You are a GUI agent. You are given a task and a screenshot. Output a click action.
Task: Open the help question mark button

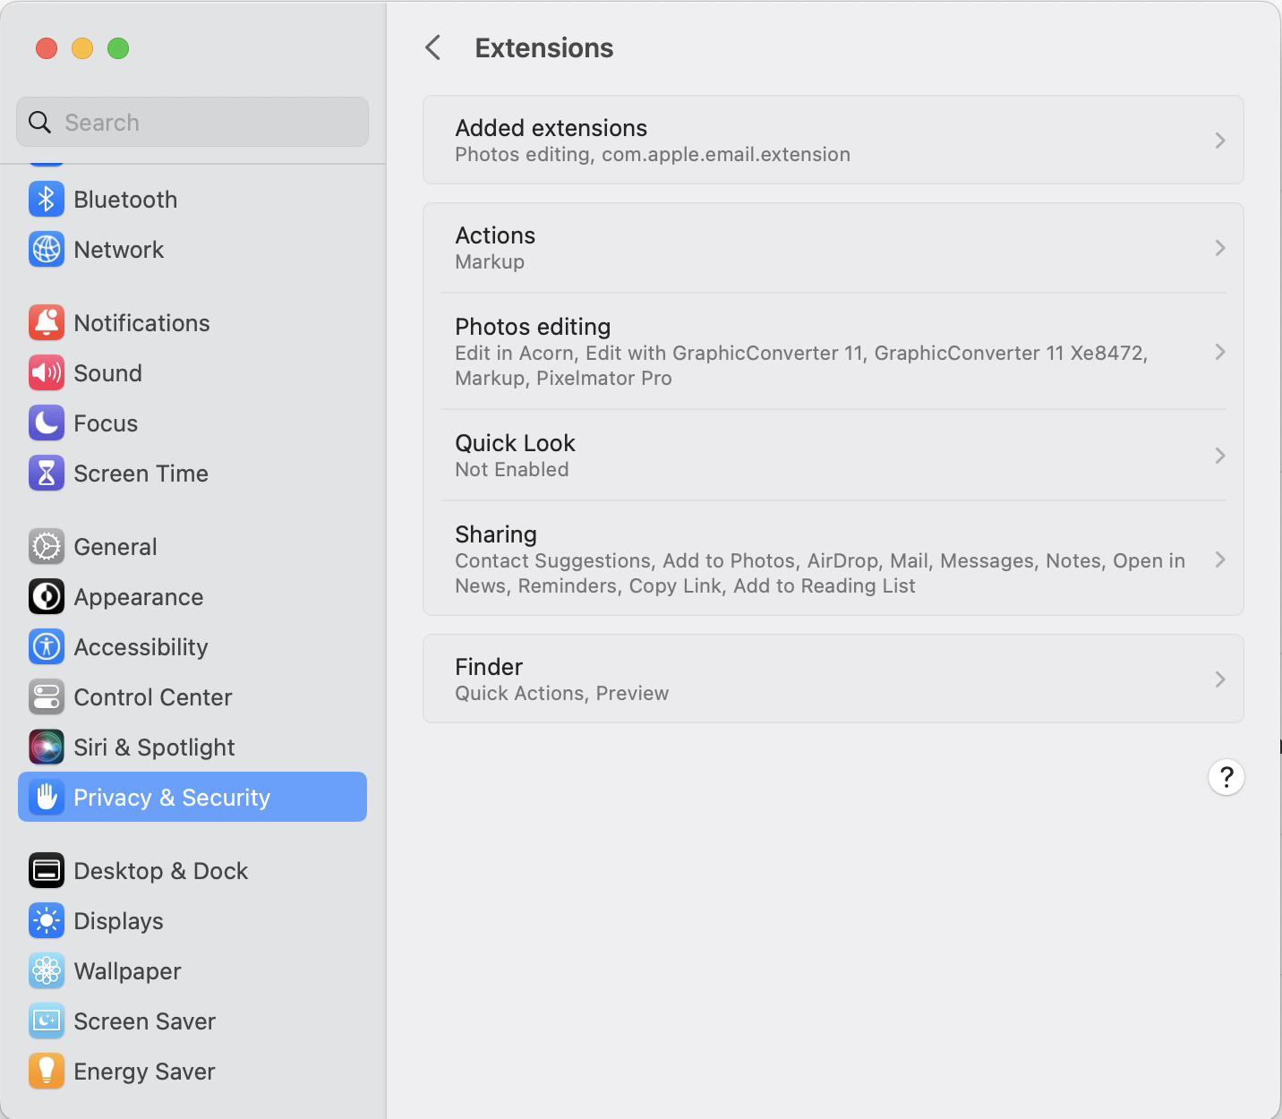point(1226,777)
